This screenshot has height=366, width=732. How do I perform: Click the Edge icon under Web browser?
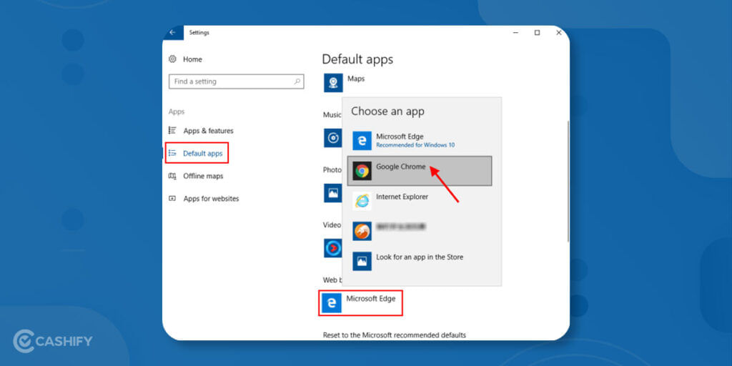pos(332,303)
